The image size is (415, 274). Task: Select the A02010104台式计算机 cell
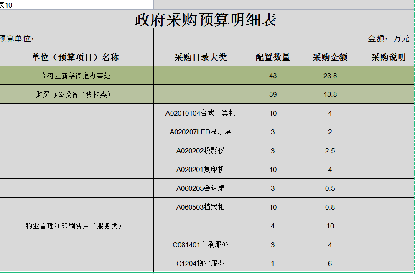tap(200, 113)
